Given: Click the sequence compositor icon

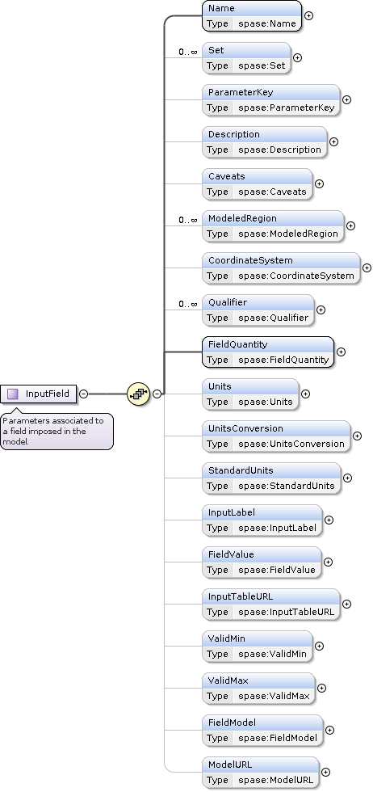Looking at the screenshot, I should click(138, 394).
